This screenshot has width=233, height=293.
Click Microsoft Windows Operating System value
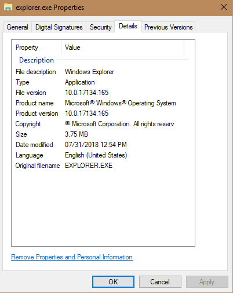pos(120,103)
